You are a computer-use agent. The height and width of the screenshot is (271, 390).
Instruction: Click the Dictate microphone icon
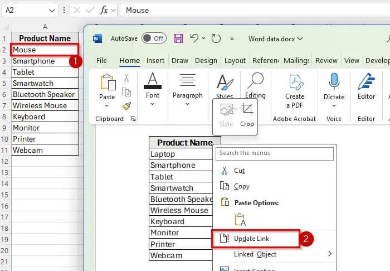pos(334,81)
